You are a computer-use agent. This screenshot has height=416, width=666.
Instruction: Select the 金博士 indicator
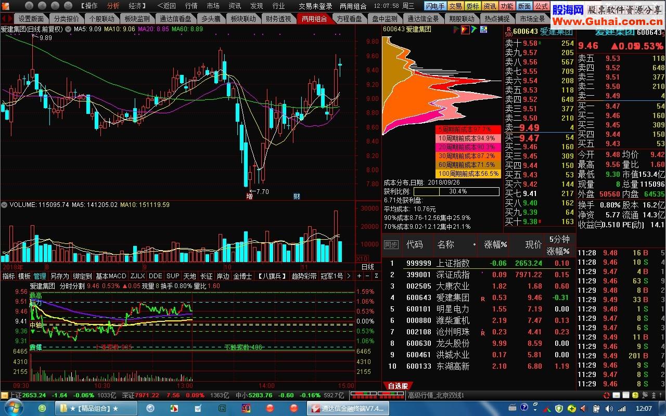(x=242, y=276)
